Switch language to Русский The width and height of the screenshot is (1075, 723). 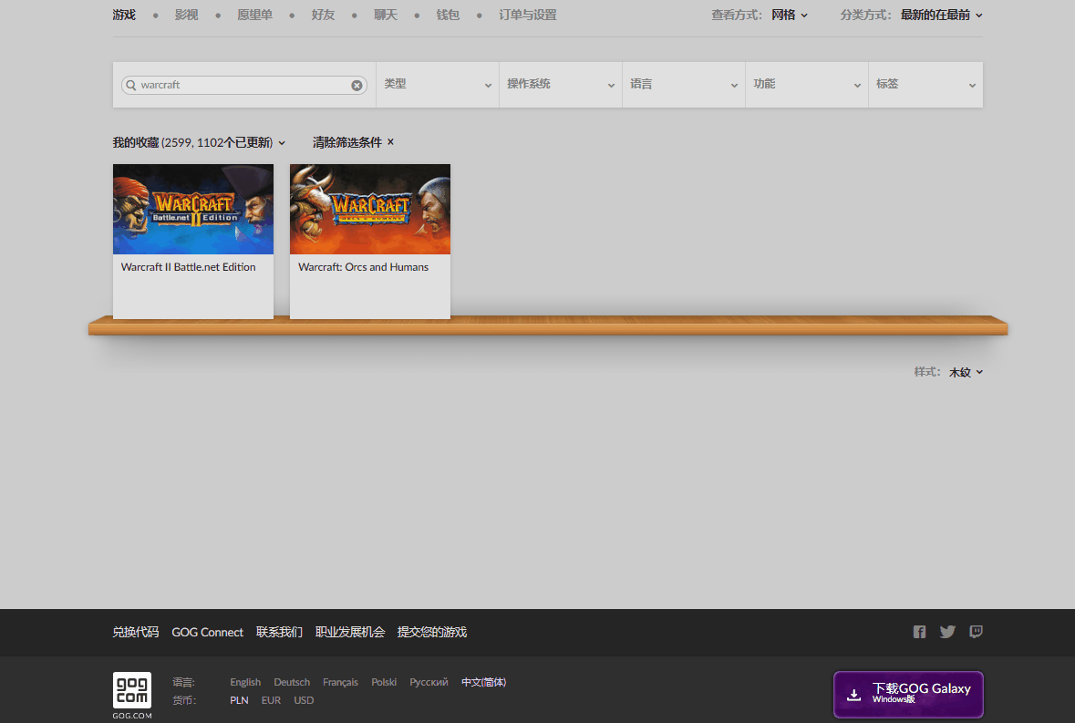[x=429, y=683]
